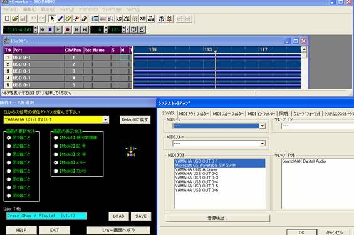This screenshot has height=235, width=354.
Task: Select the fourth radio option in left group
Action: point(9,162)
